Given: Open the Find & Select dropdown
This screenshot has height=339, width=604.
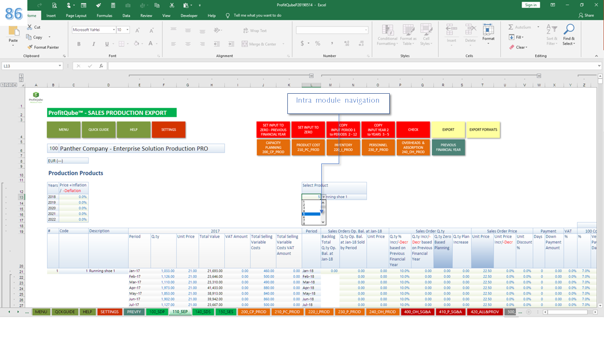Looking at the screenshot, I should tap(569, 34).
